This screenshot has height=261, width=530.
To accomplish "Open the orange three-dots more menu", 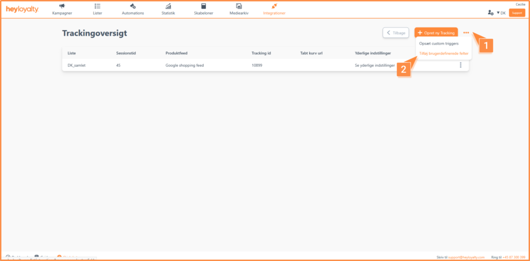I will click(466, 33).
